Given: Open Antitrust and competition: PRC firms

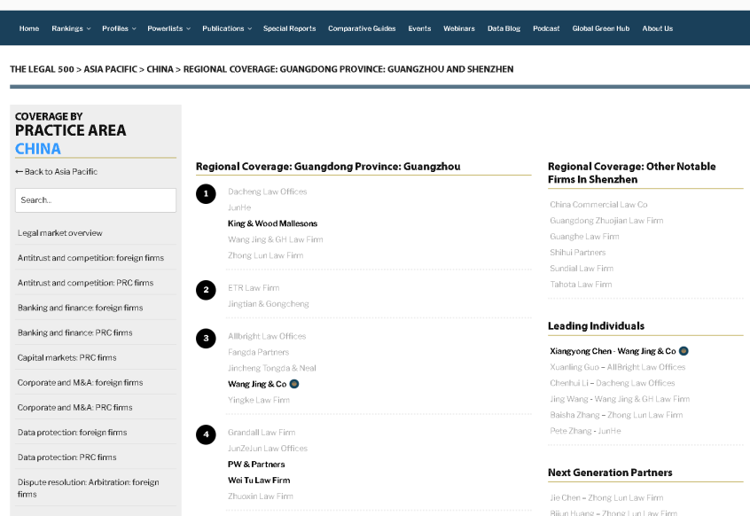Looking at the screenshot, I should [x=85, y=283].
